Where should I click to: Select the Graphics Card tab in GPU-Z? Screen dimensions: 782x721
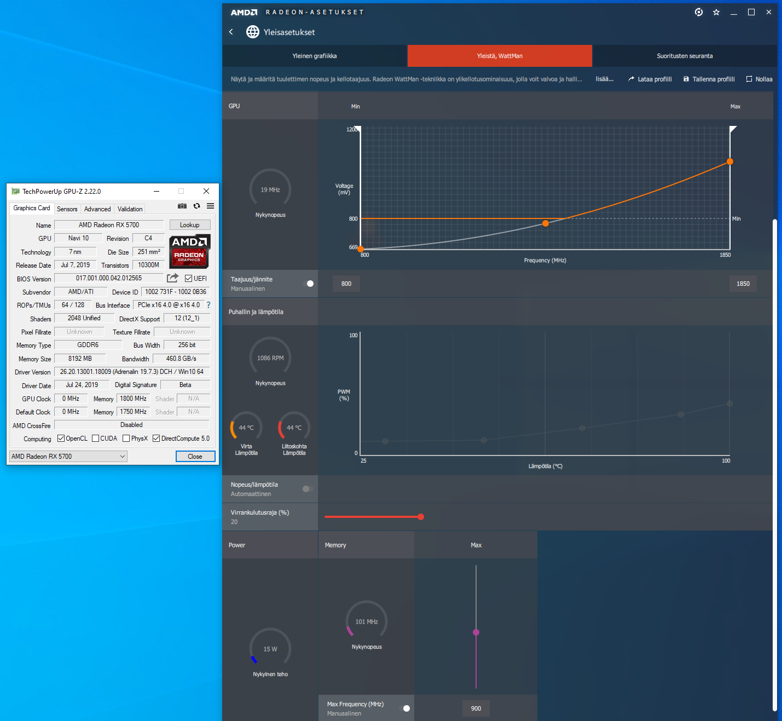tap(32, 208)
